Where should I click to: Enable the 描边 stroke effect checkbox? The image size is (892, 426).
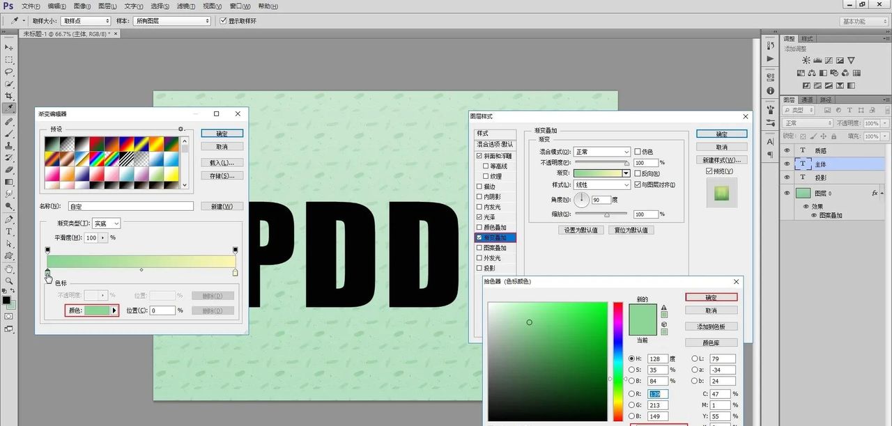point(479,187)
